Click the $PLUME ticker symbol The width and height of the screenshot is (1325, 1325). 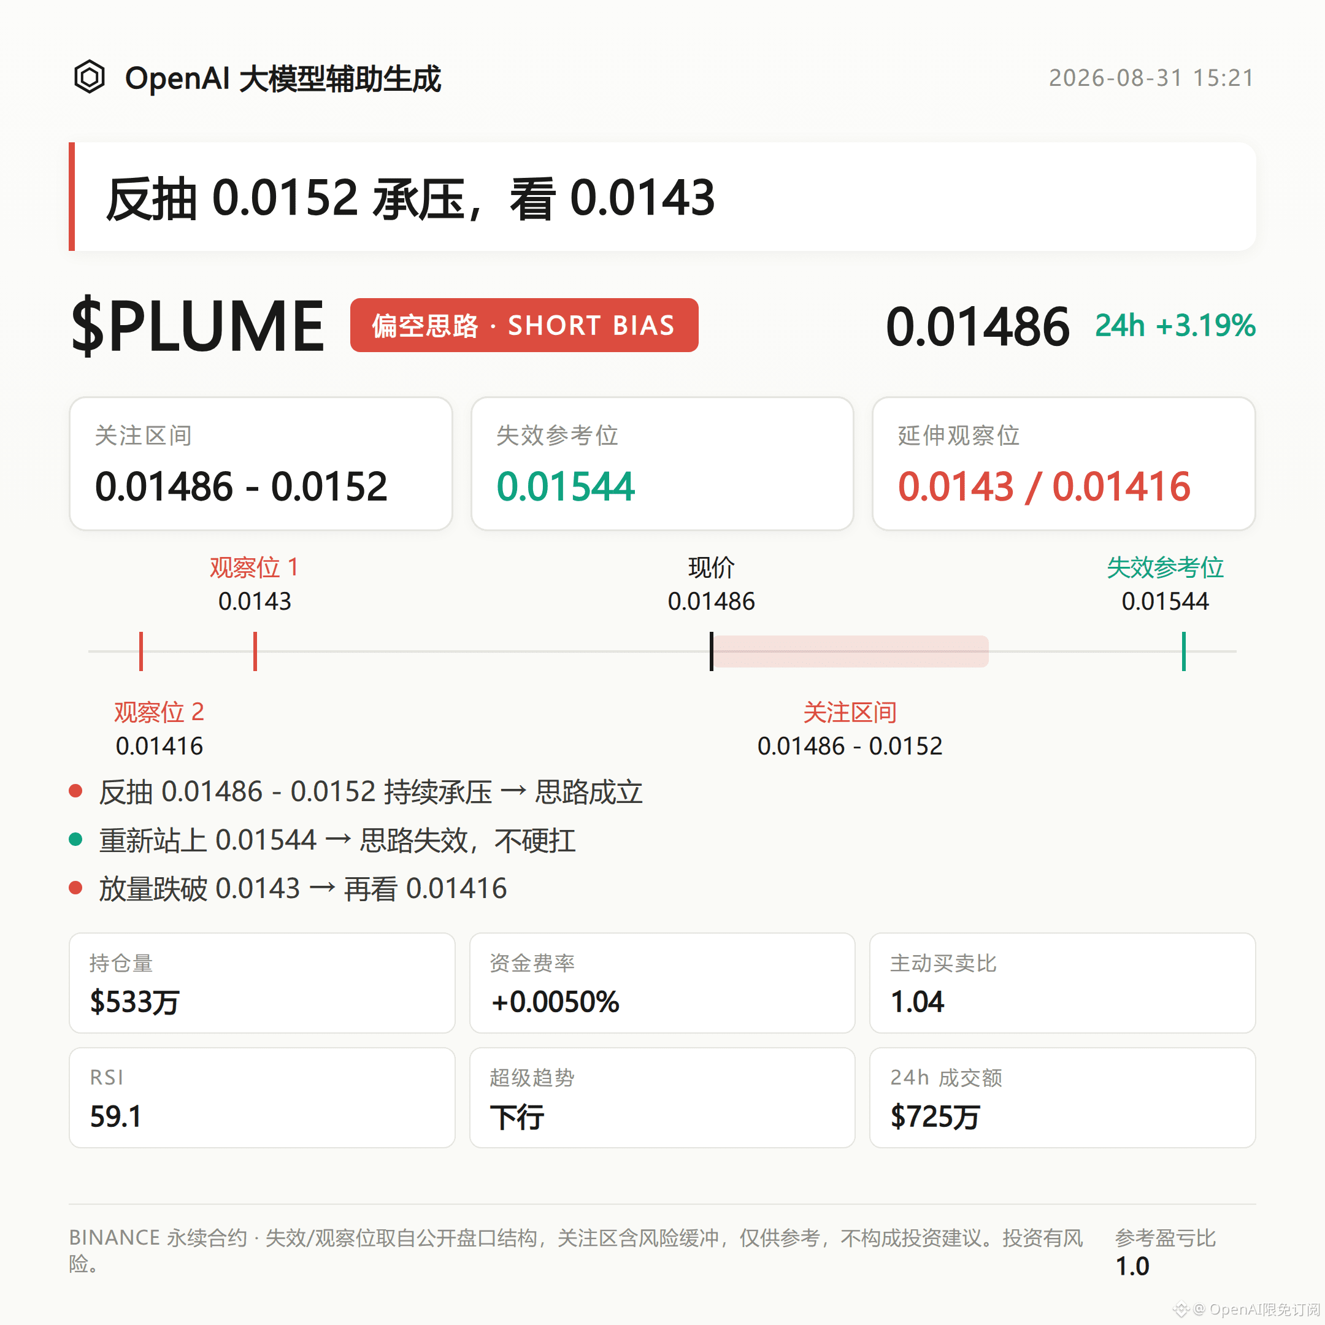coord(198,326)
